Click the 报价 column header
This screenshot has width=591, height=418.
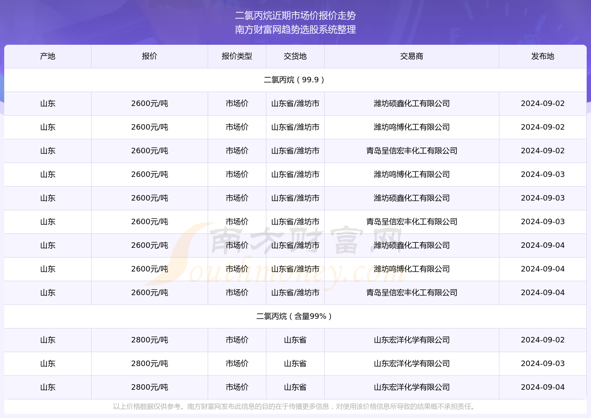coord(149,56)
